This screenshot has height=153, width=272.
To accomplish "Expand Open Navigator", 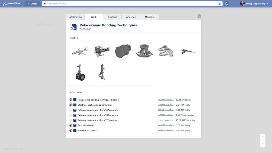I will coord(13,149).
